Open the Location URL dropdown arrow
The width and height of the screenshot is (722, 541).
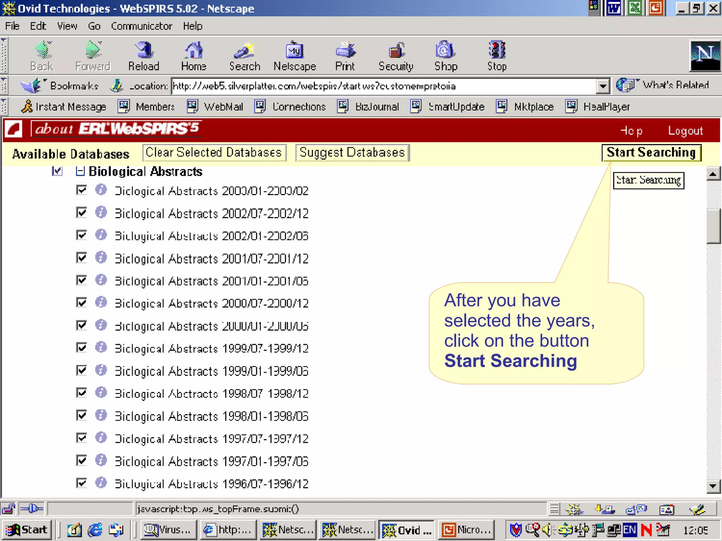pos(603,86)
